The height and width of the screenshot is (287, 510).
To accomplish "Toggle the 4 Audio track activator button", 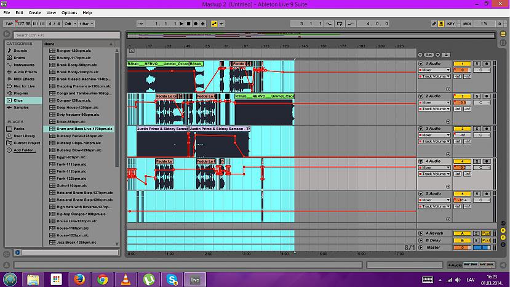I will 462,161.
